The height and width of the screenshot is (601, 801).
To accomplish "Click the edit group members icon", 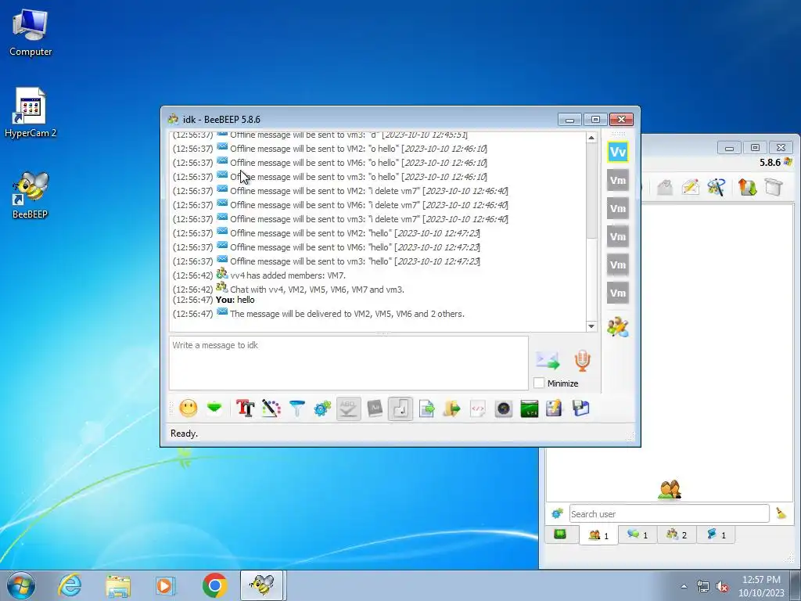I will click(618, 327).
